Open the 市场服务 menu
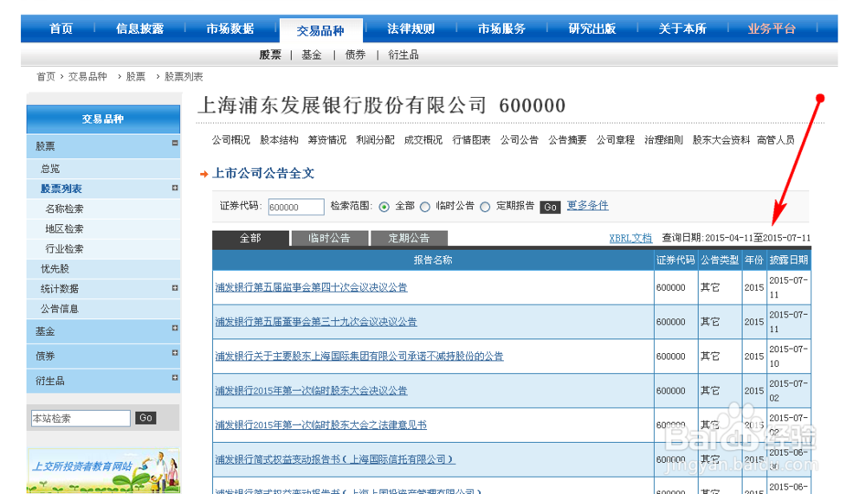This screenshot has height=494, width=866. (x=501, y=29)
